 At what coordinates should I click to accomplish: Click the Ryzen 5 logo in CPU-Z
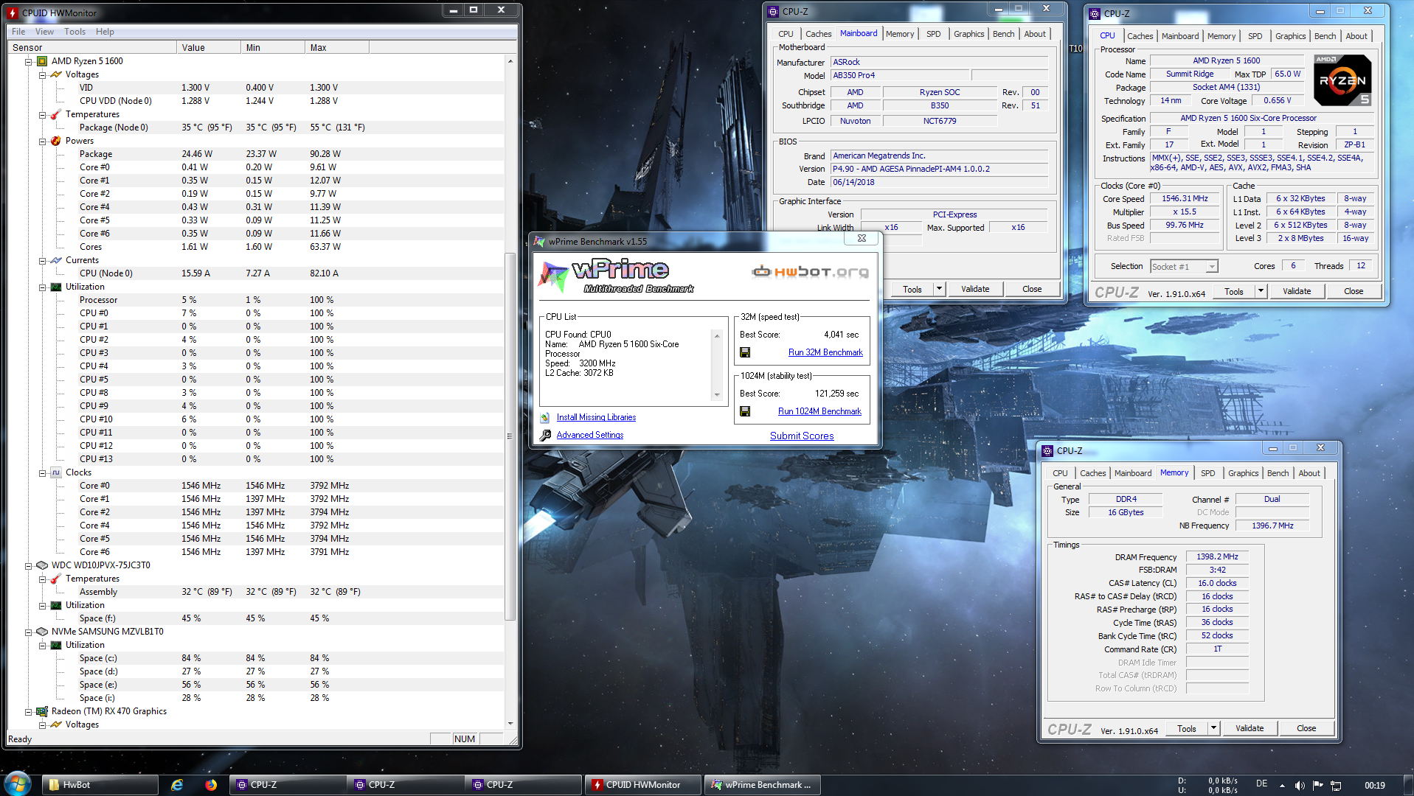1342,80
